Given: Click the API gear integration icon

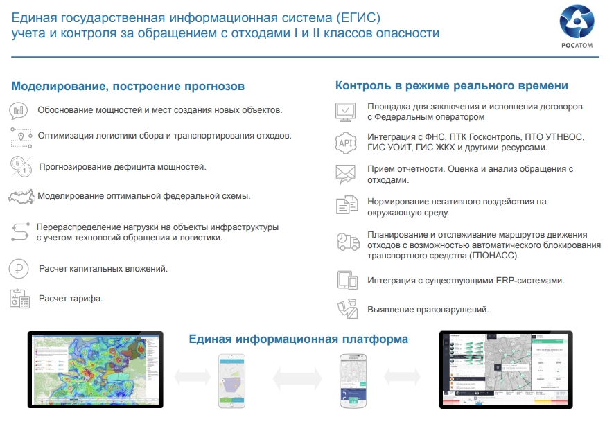Looking at the screenshot, I should click(345, 143).
